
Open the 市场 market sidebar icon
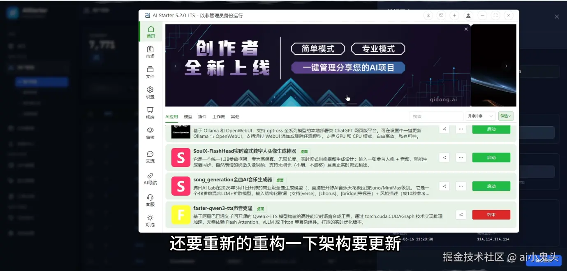pos(150,52)
